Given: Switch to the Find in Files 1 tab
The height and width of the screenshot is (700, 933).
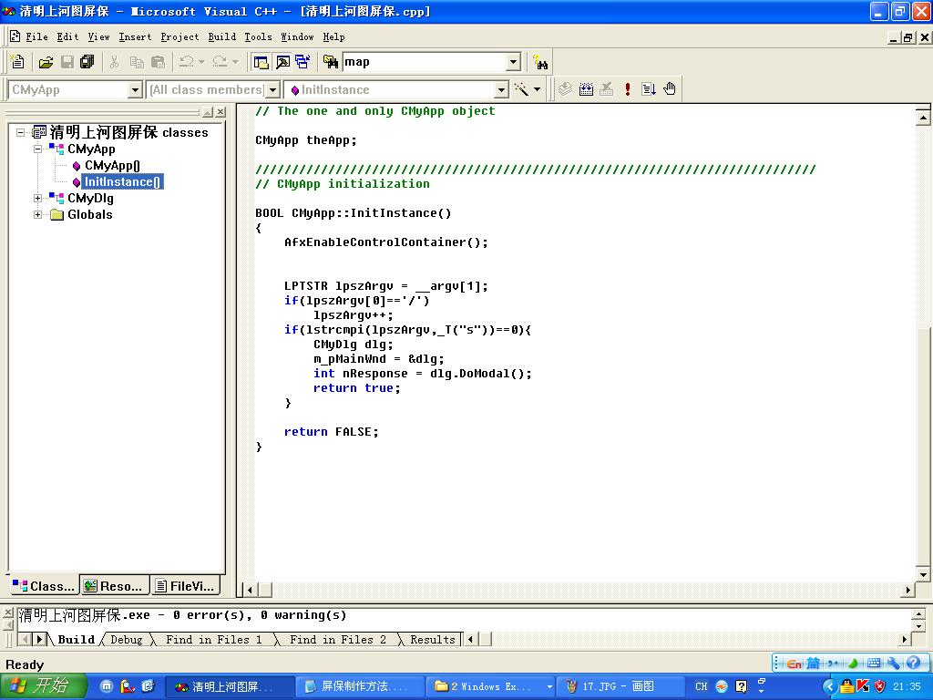Looking at the screenshot, I should tap(213, 639).
